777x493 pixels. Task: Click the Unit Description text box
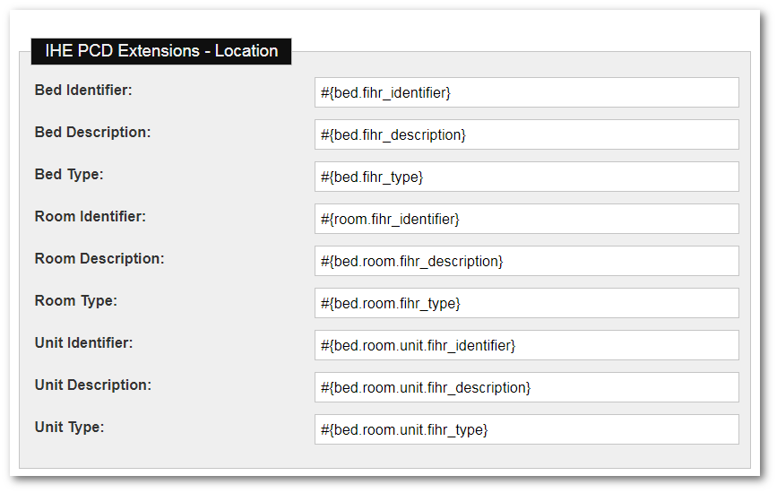(x=526, y=387)
